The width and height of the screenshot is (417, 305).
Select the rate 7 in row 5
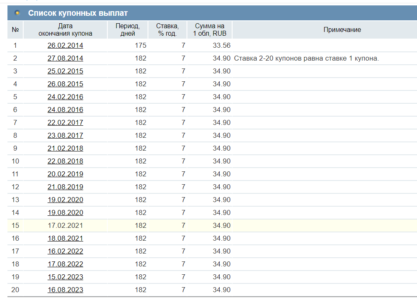(183, 97)
